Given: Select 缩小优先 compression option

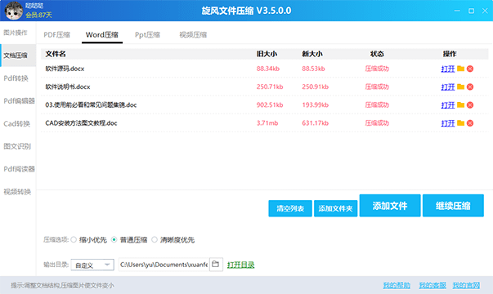Looking at the screenshot, I should click(74, 239).
